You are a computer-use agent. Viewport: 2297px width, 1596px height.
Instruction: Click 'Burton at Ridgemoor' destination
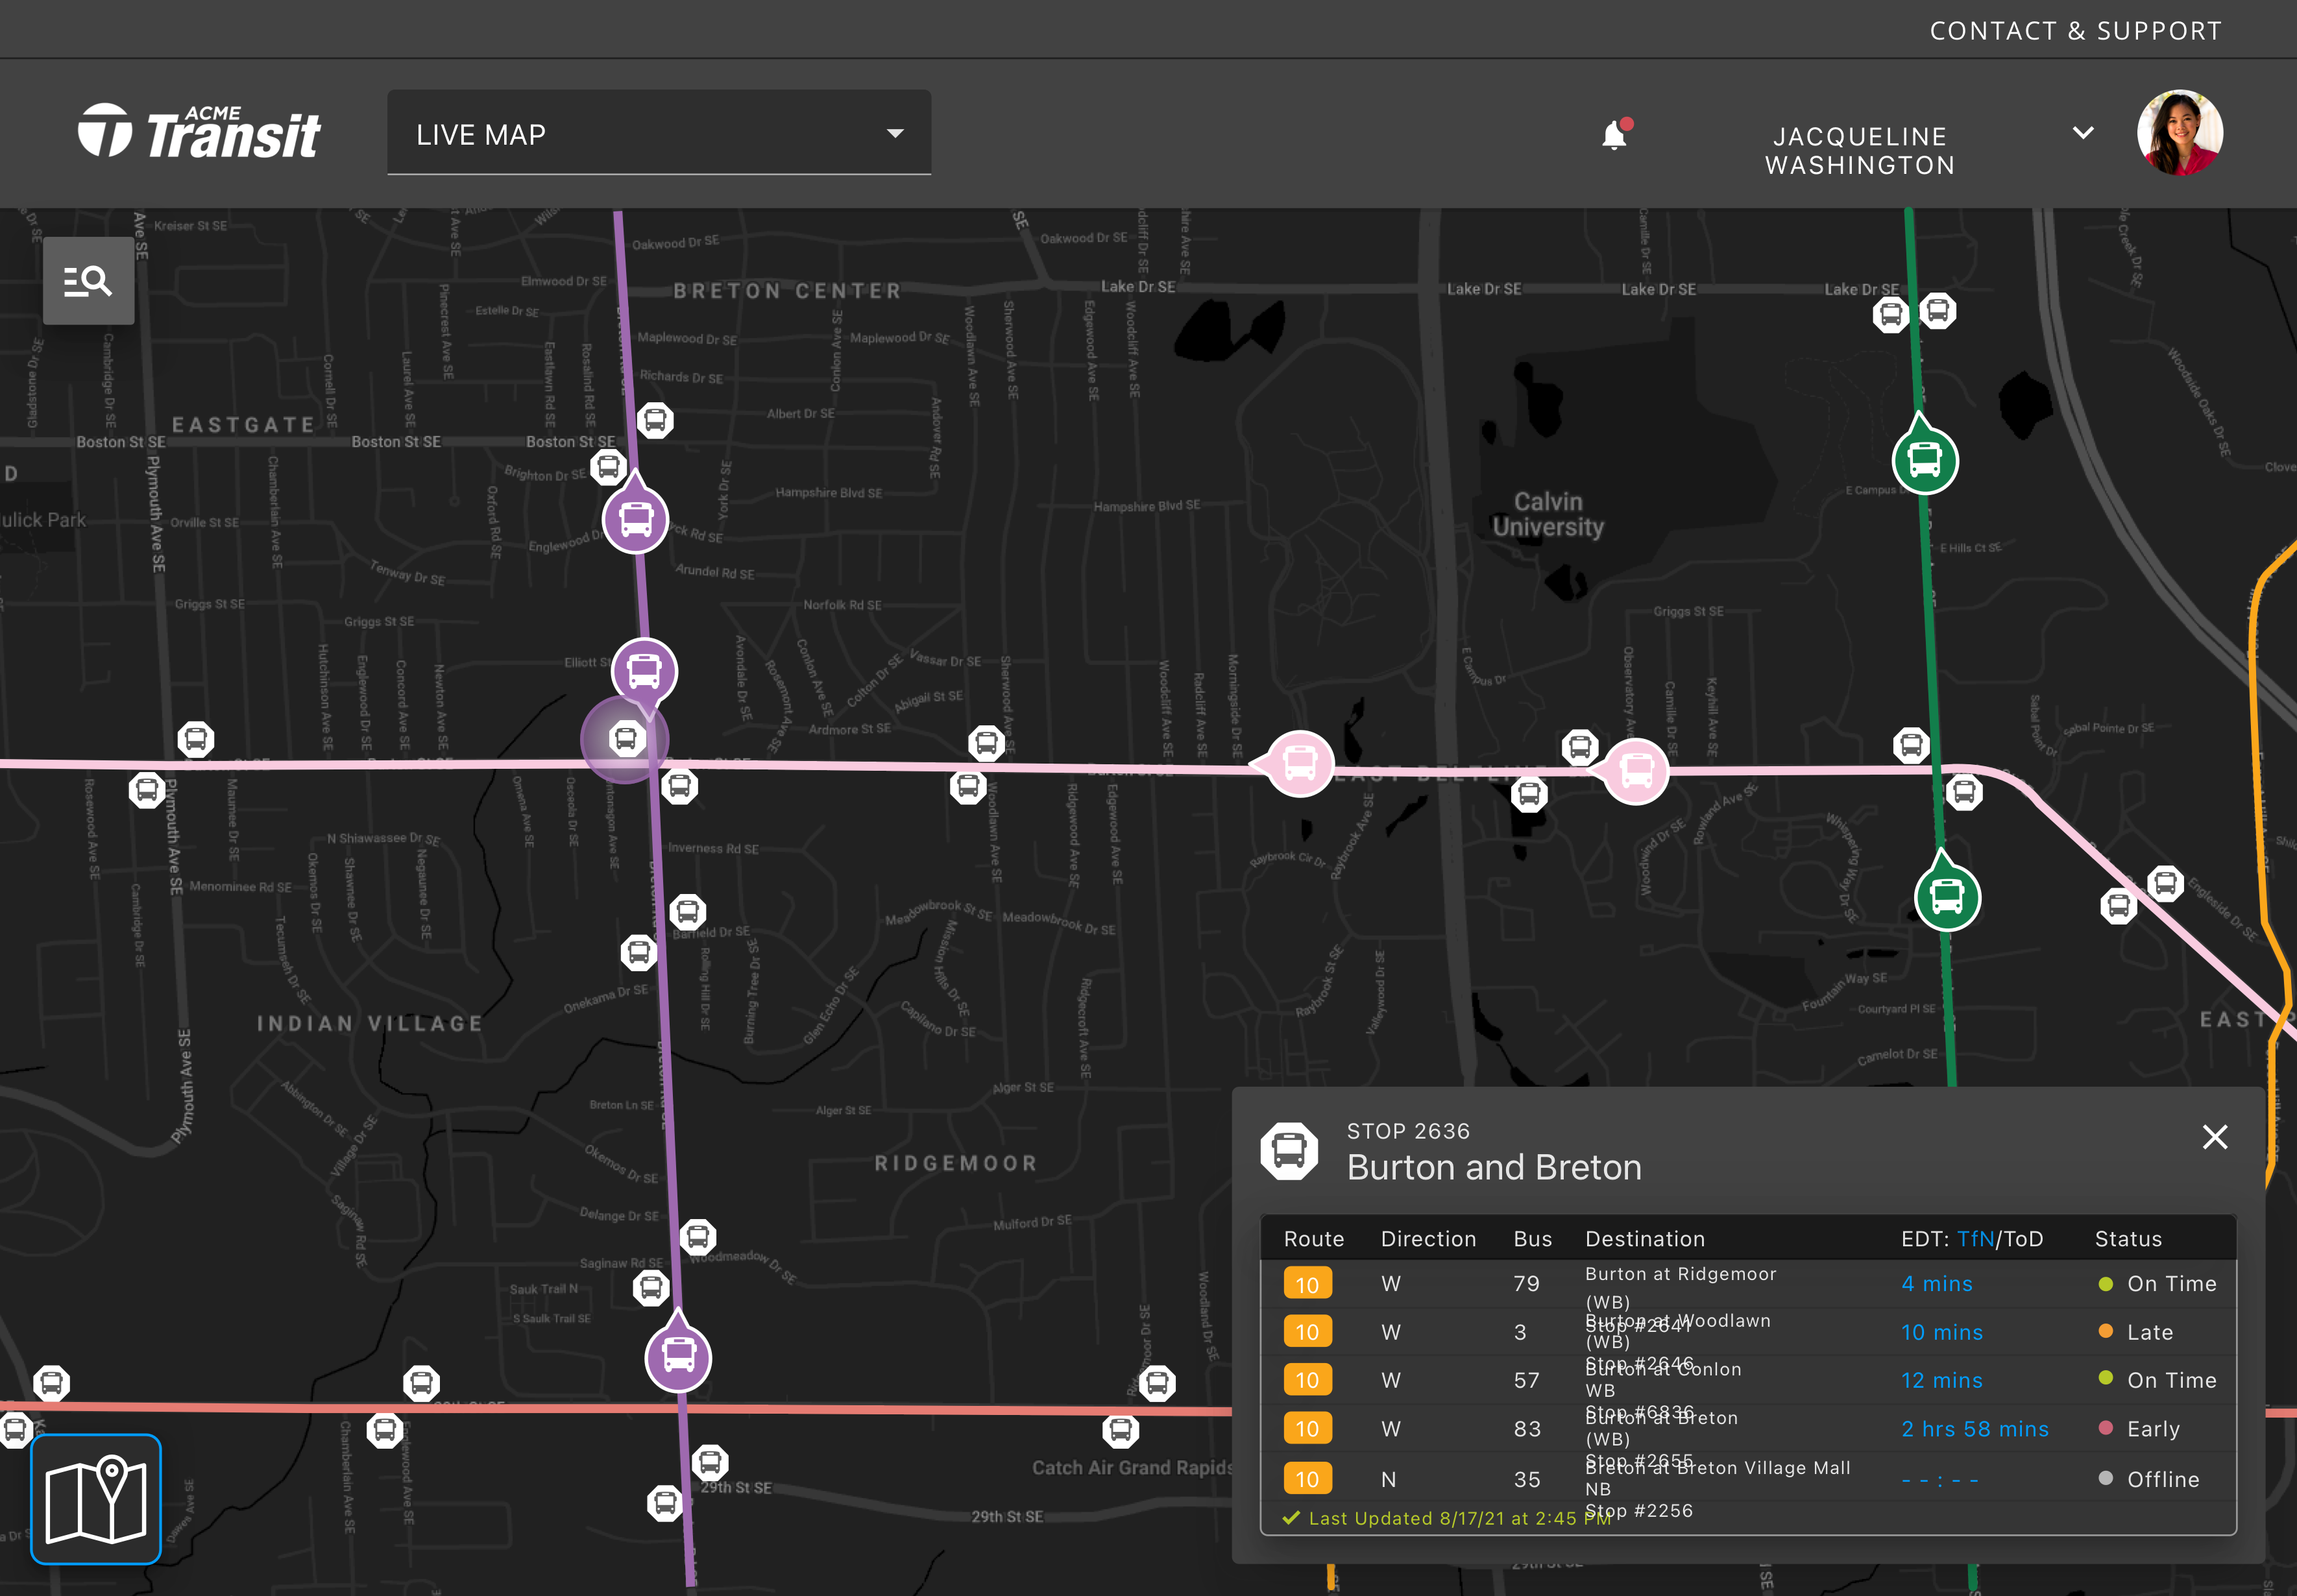coord(1680,1274)
